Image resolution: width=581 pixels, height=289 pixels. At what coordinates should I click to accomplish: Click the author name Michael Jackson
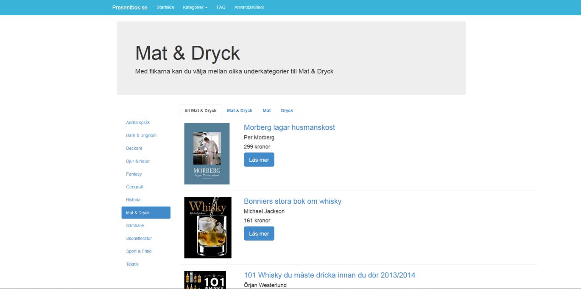pos(264,211)
